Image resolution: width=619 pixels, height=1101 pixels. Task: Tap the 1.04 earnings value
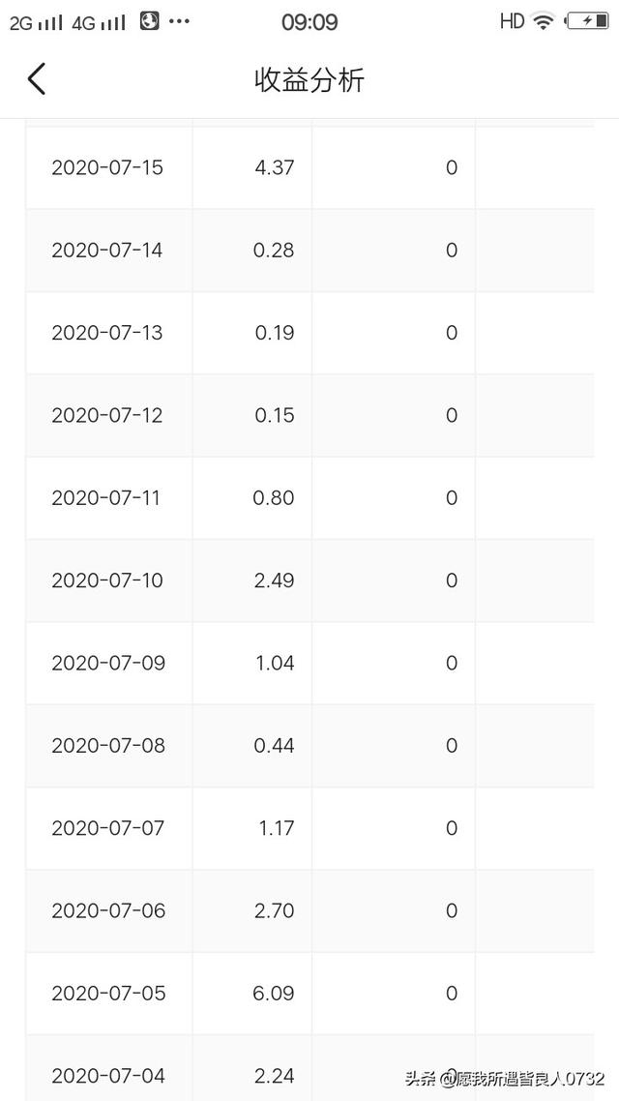coord(275,663)
